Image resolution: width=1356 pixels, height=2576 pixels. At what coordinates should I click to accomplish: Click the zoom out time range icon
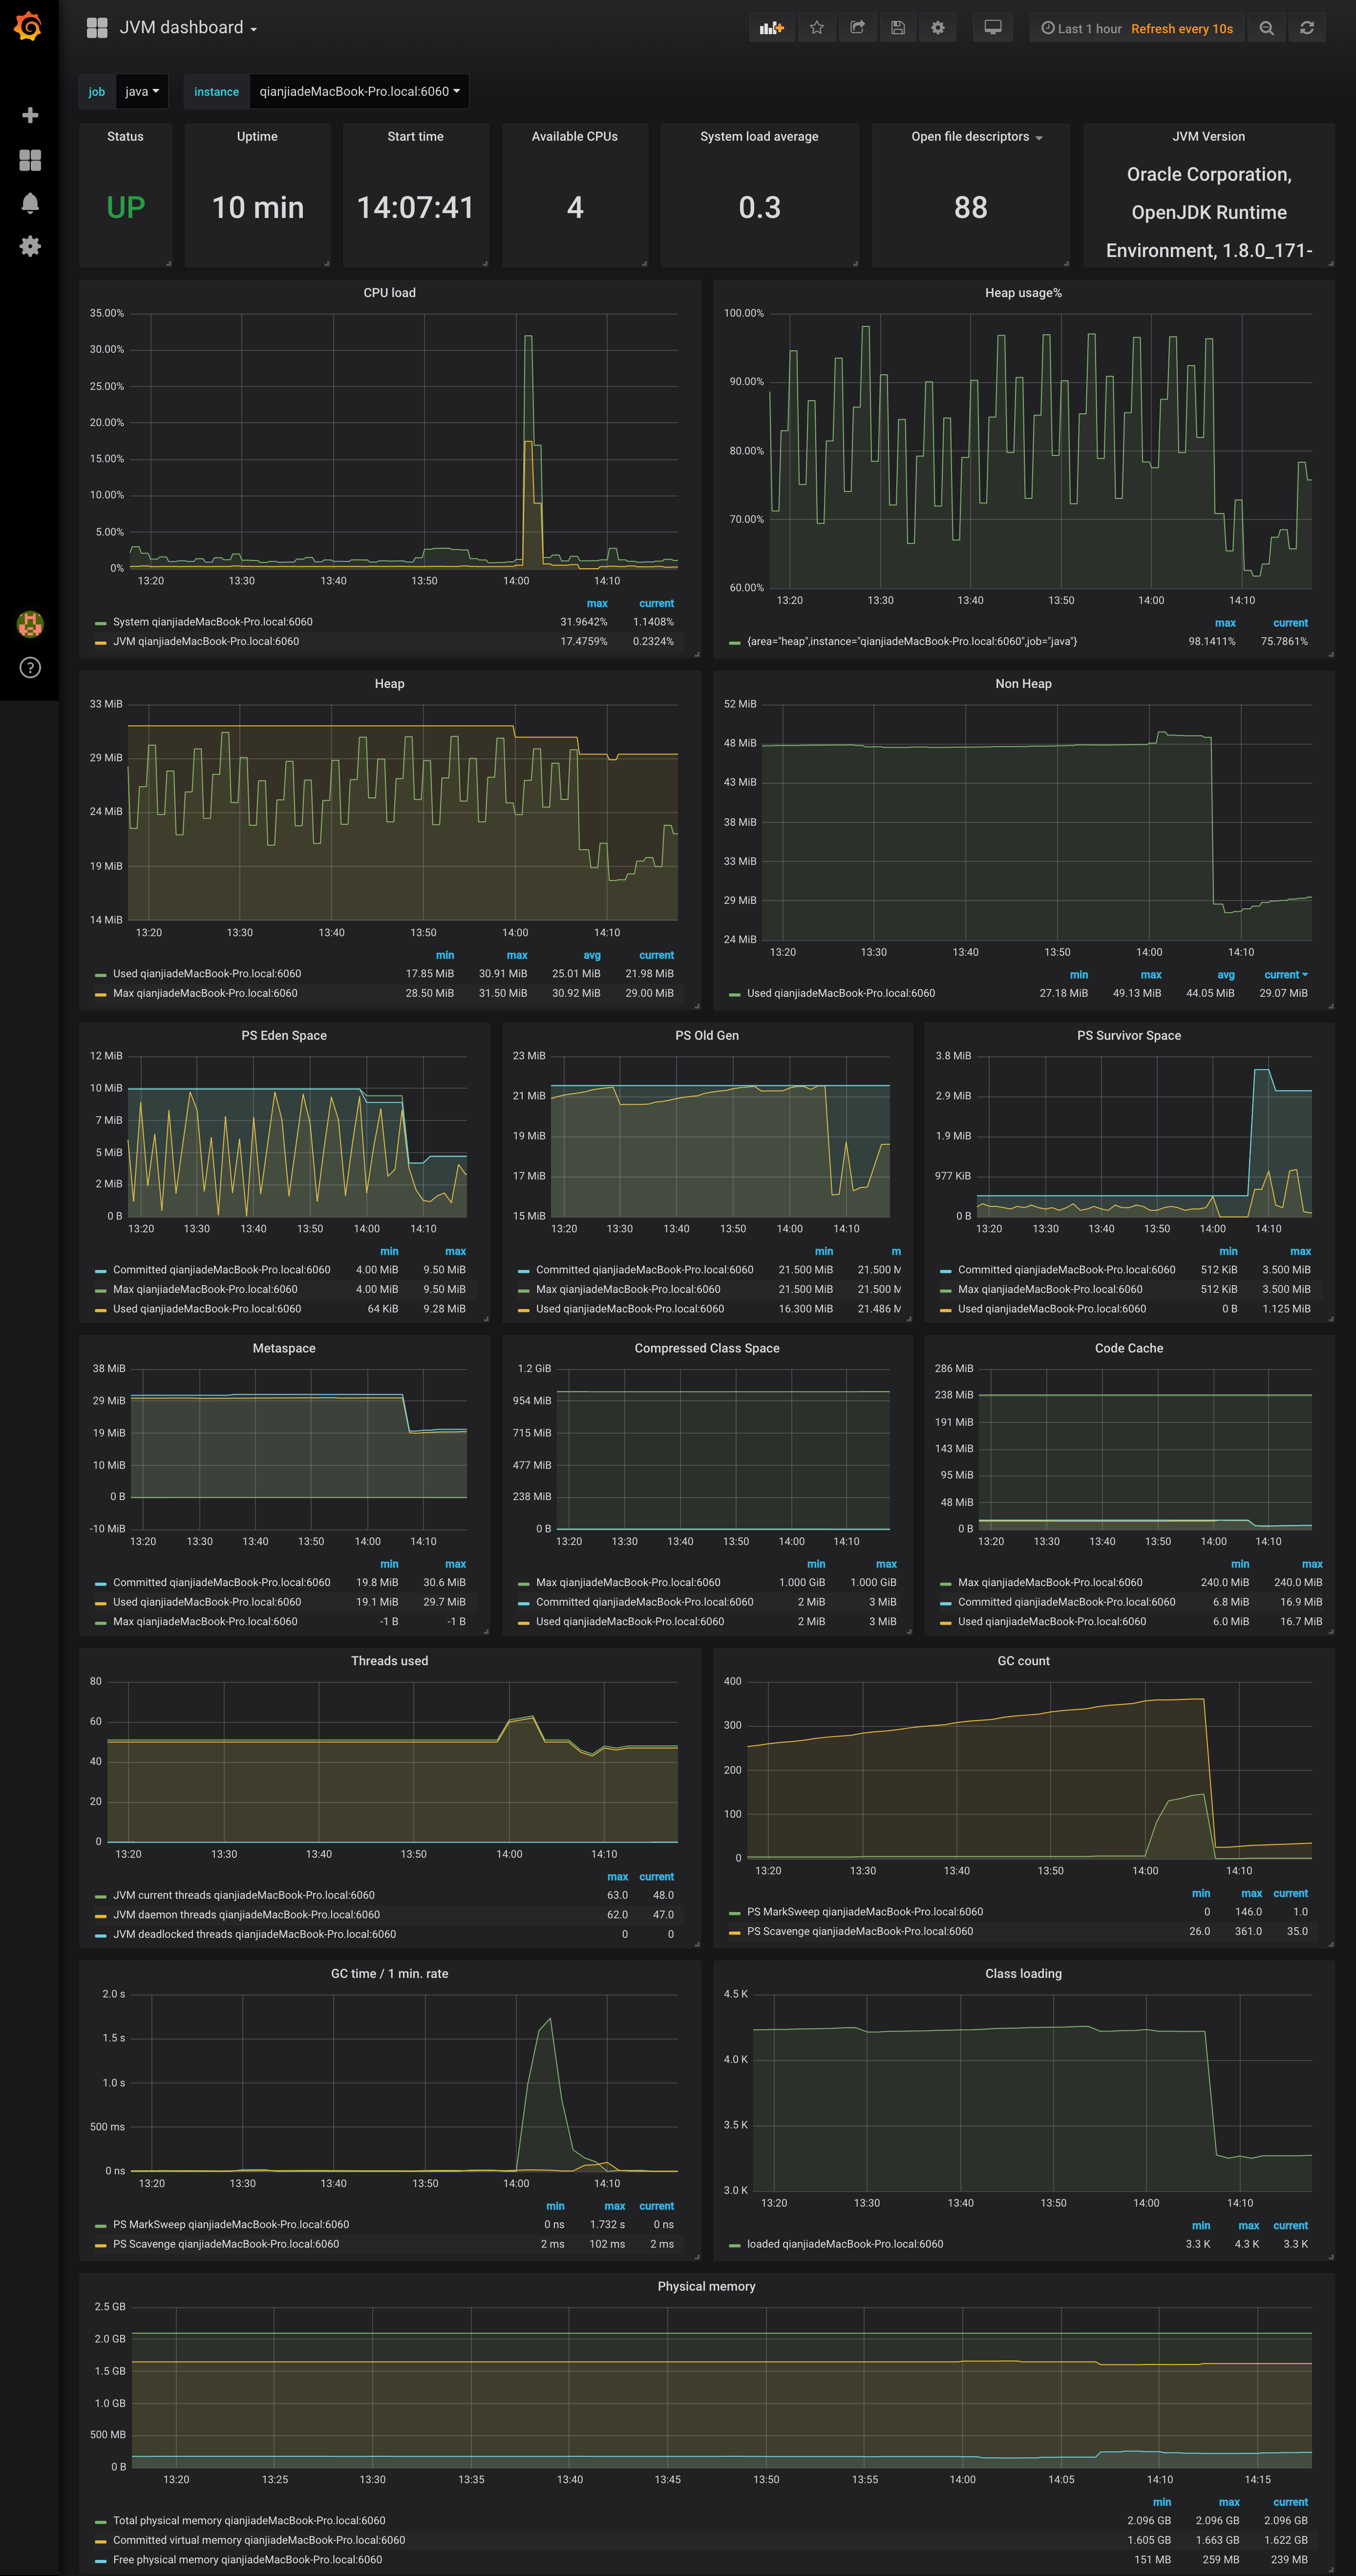(1266, 28)
